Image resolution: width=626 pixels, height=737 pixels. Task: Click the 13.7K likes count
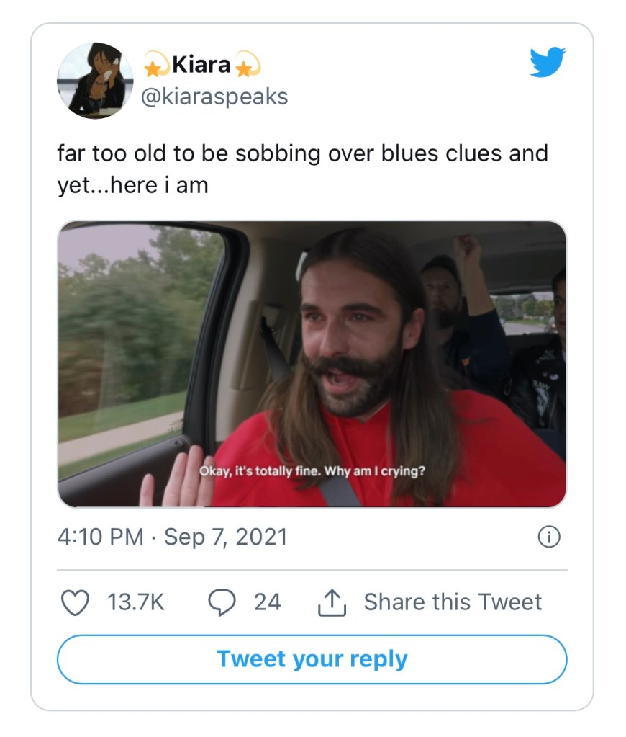(x=136, y=602)
